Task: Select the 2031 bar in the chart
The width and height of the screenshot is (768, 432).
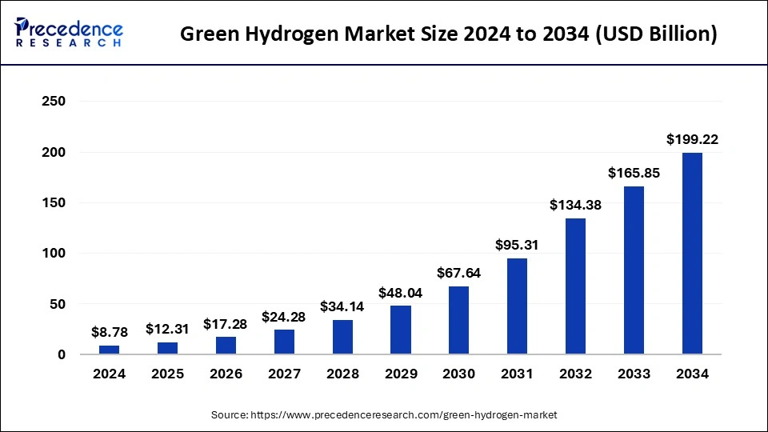Action: (517, 306)
